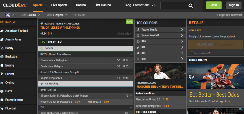Open the Live Sports tab
Viewport: 244px width, 114px height.
click(59, 5)
